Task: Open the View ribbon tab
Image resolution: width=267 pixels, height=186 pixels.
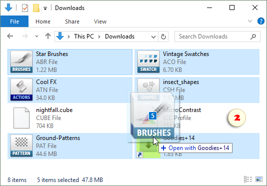Action: pos(100,21)
